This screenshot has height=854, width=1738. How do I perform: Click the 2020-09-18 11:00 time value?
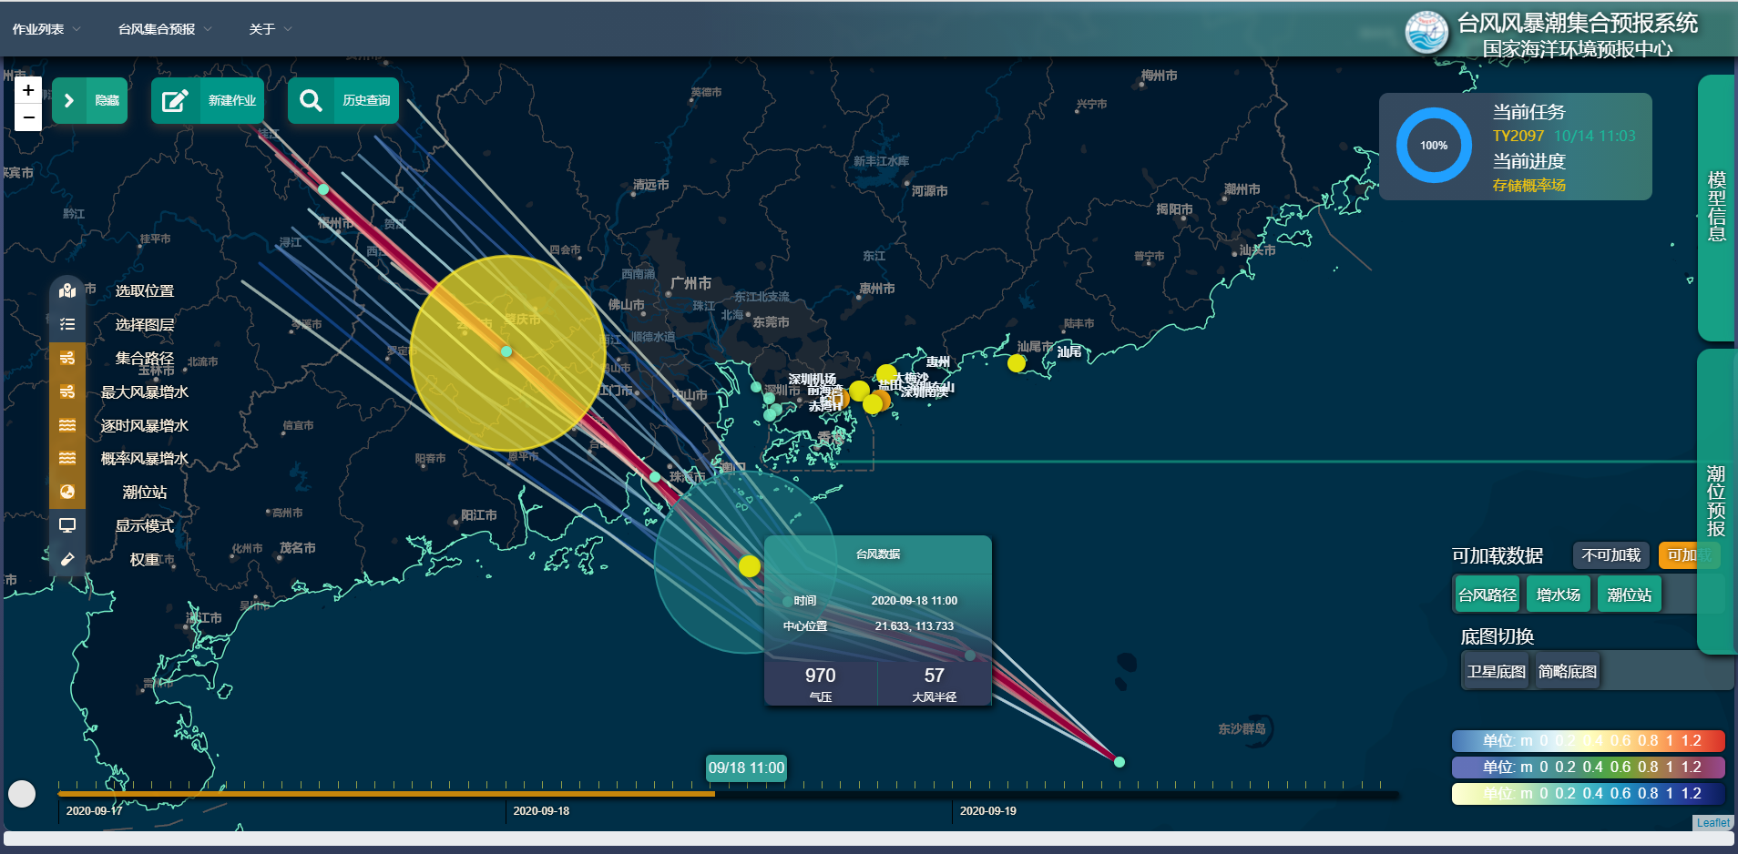coord(914,601)
